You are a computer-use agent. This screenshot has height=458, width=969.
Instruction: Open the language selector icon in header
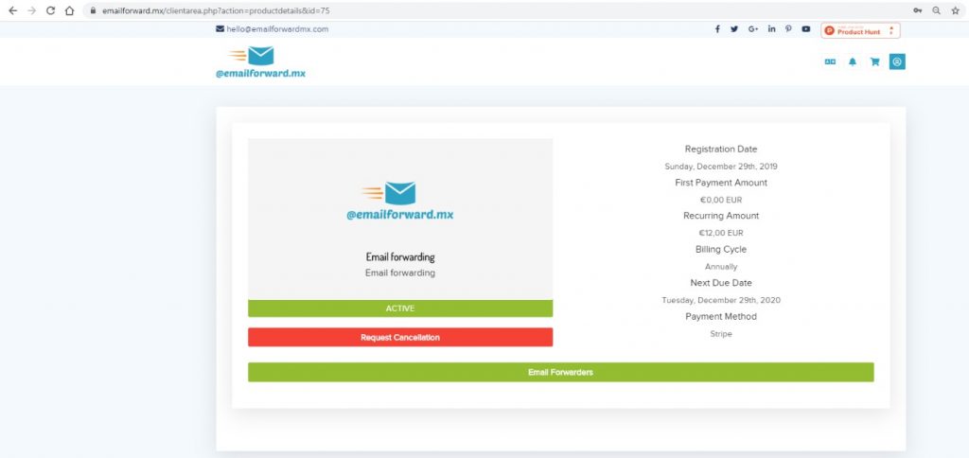pos(830,62)
